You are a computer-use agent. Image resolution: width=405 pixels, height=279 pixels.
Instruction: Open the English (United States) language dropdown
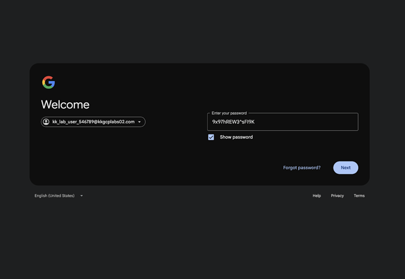59,196
